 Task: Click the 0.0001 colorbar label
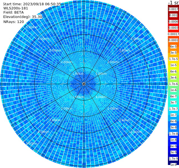(x=173, y=40)
